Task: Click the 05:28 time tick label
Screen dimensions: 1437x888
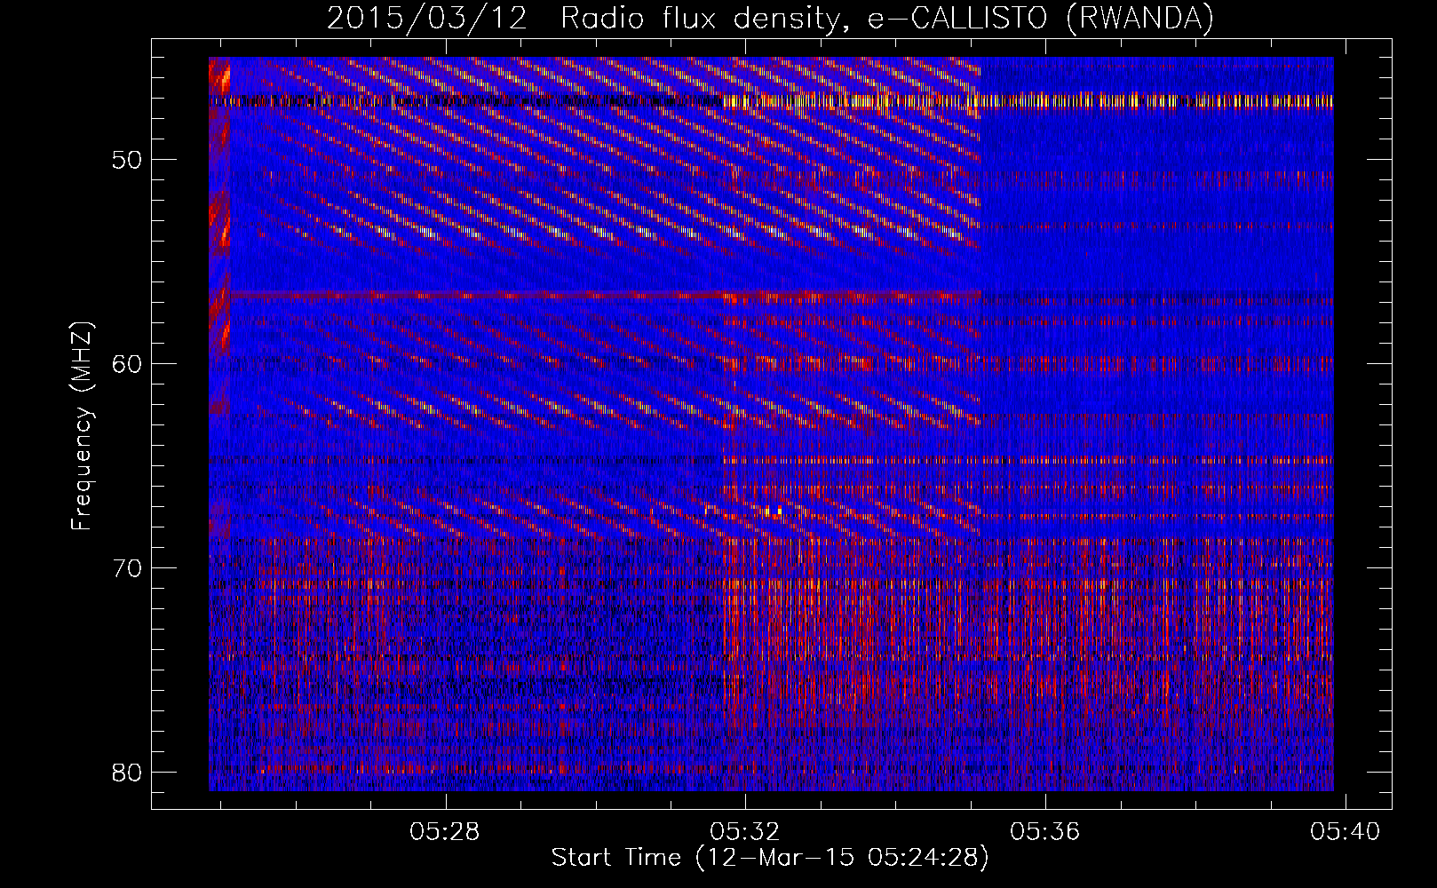Action: click(x=444, y=832)
